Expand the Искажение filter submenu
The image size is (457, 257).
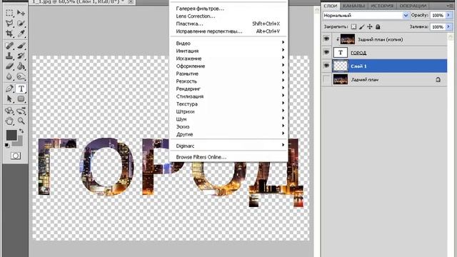point(228,59)
